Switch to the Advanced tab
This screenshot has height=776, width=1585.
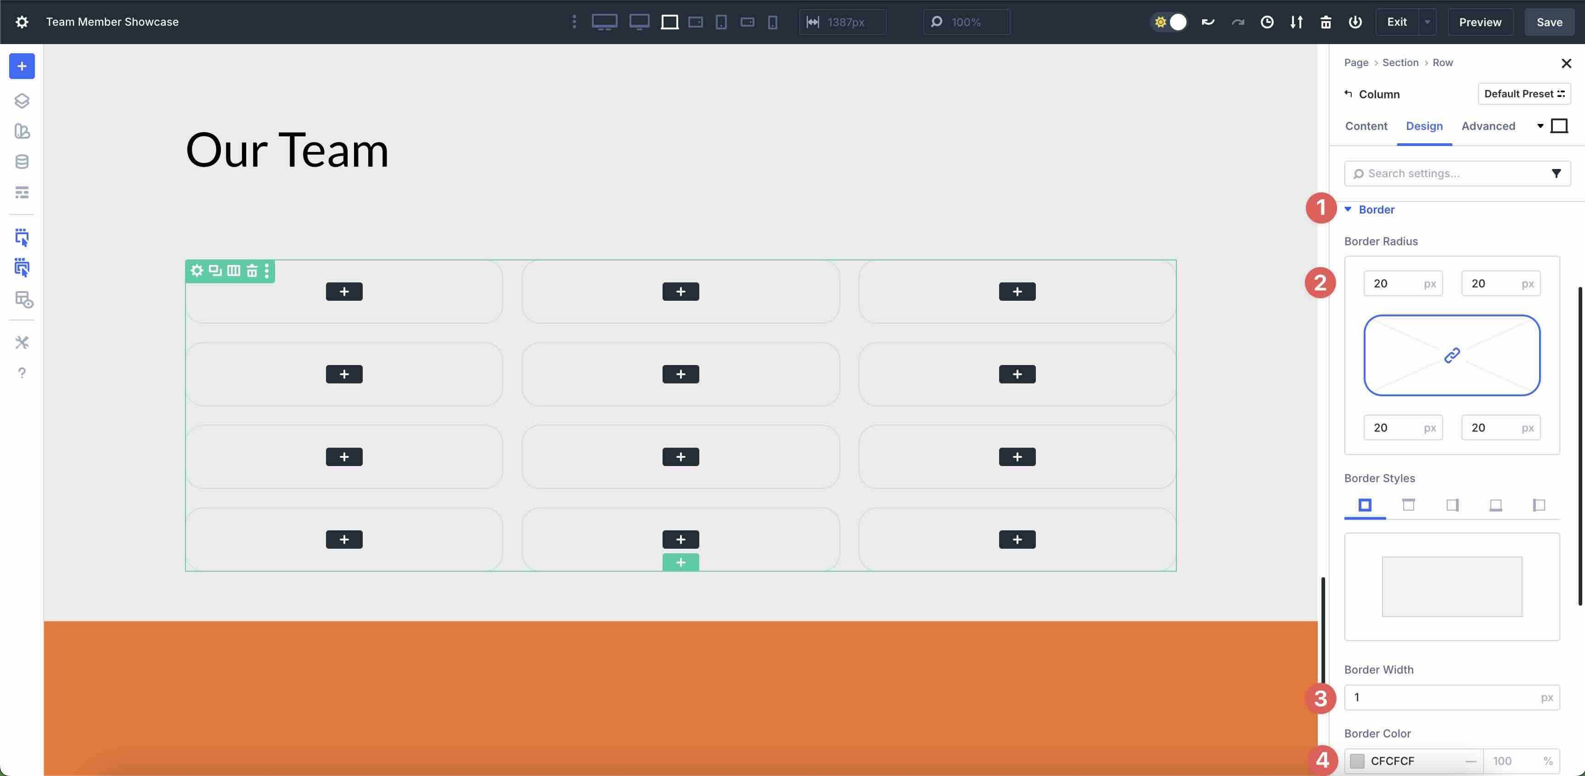(1488, 125)
